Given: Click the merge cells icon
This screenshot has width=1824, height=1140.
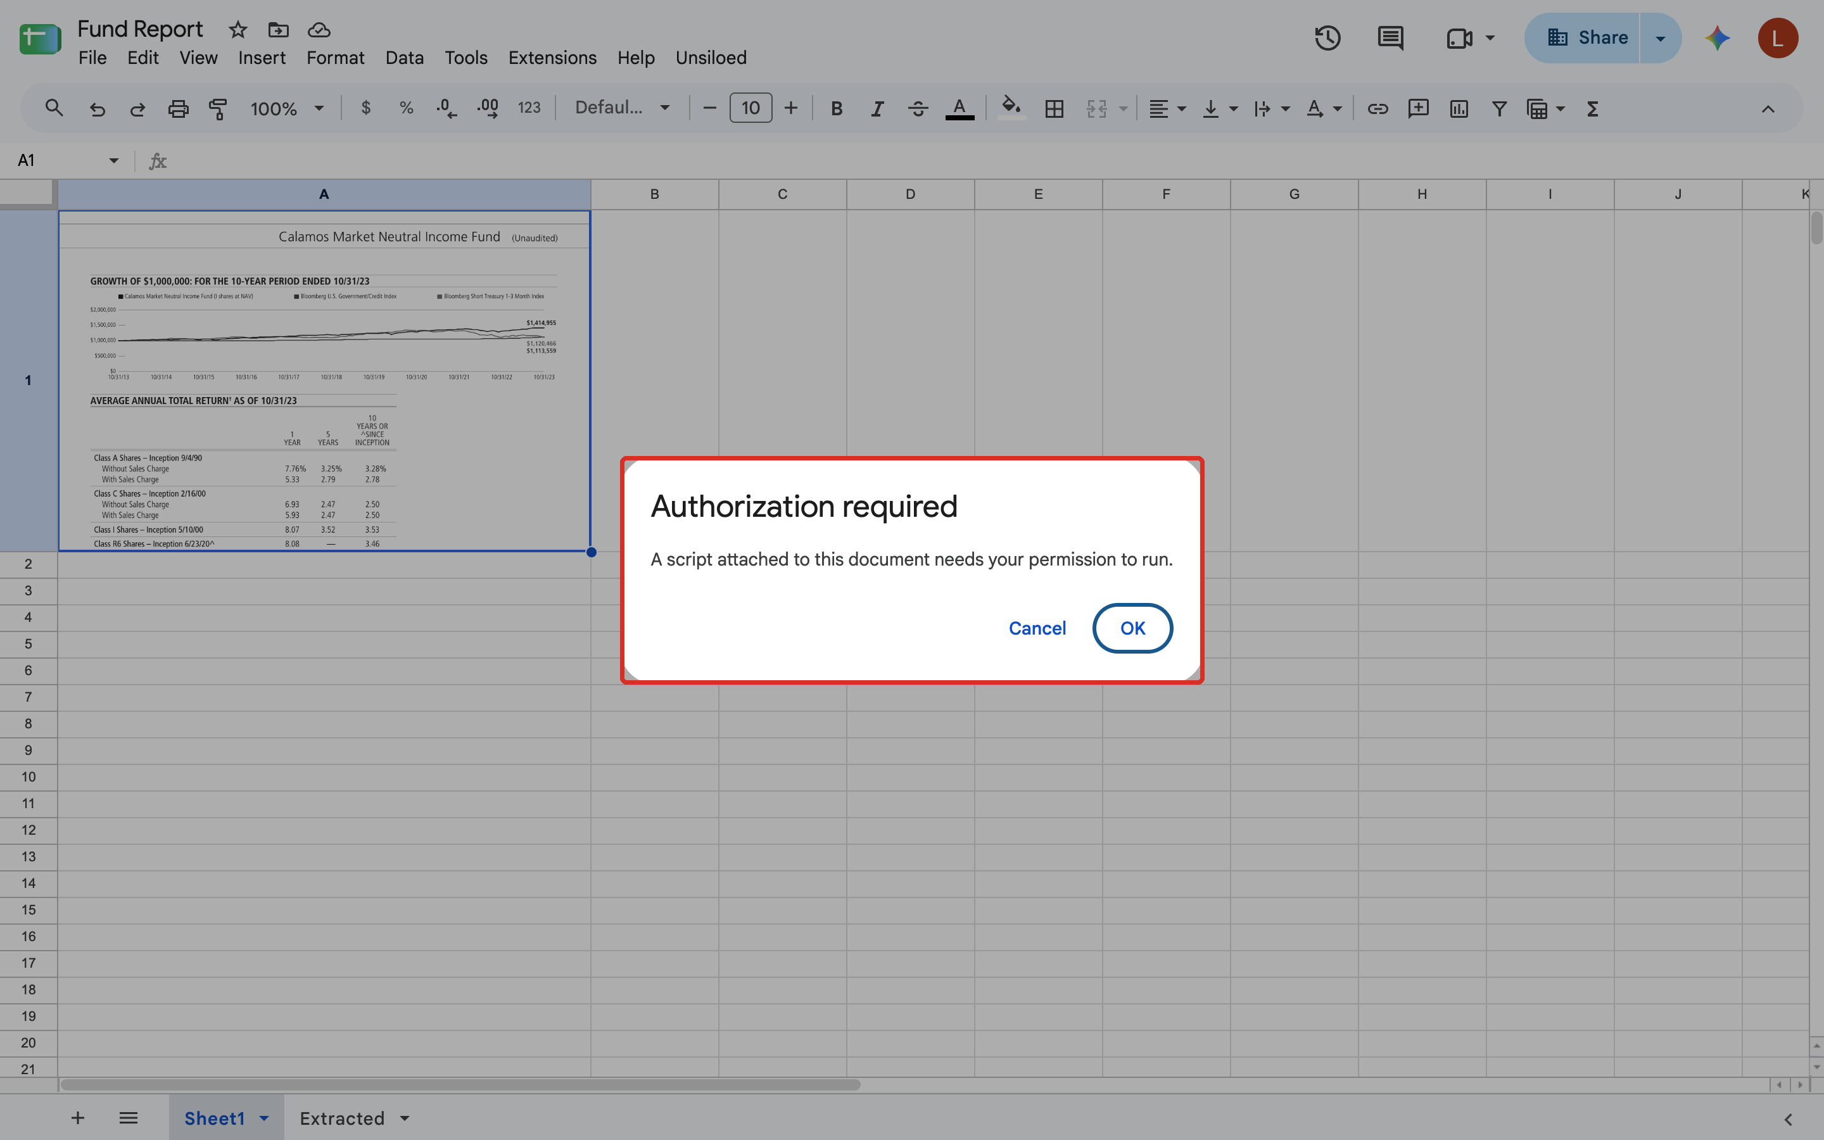Looking at the screenshot, I should pyautogui.click(x=1097, y=108).
